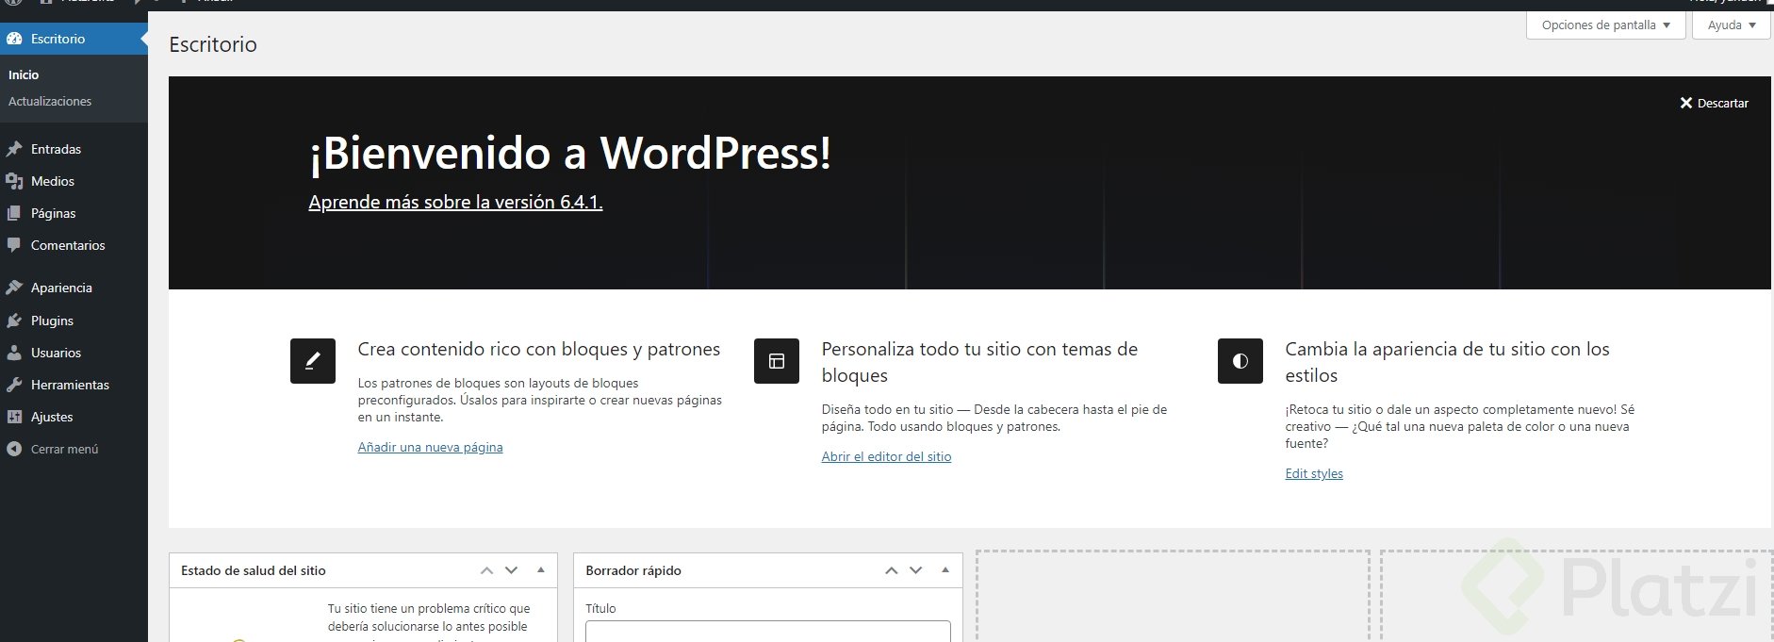
Task: Click Añadir una nueva página link
Action: click(x=430, y=447)
